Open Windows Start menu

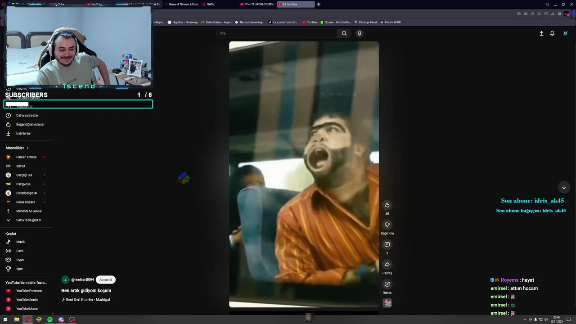tap(5, 319)
